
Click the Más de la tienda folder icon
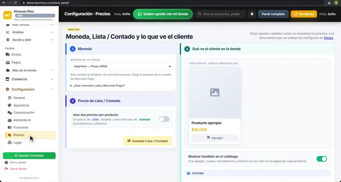click(x=8, y=70)
